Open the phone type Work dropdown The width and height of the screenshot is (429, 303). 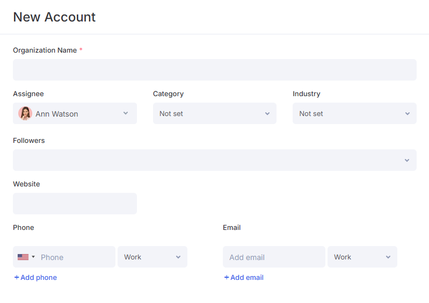click(152, 257)
